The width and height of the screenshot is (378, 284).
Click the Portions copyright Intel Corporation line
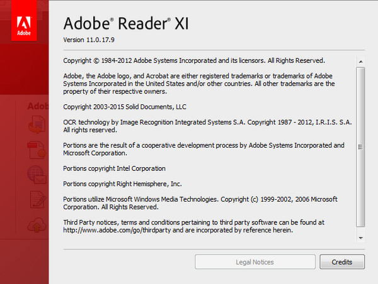pos(114,168)
